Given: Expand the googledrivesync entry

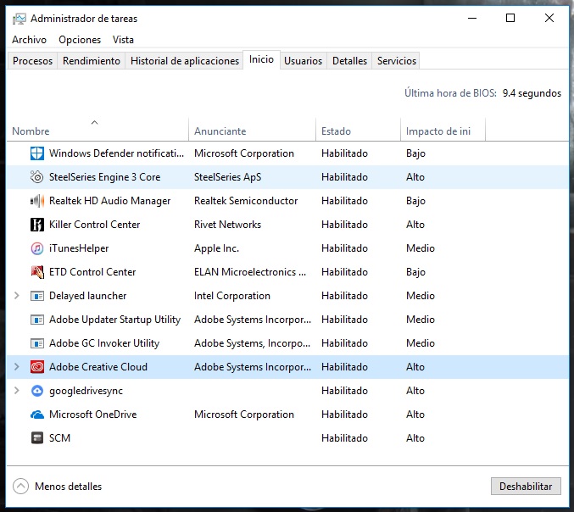Looking at the screenshot, I should 16,391.
